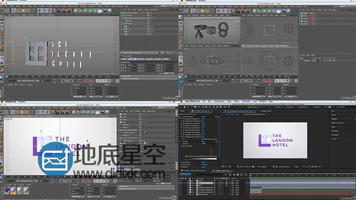Click Reset link for Color Balance effect
Screen dimensions: 356x200
[203, 117]
